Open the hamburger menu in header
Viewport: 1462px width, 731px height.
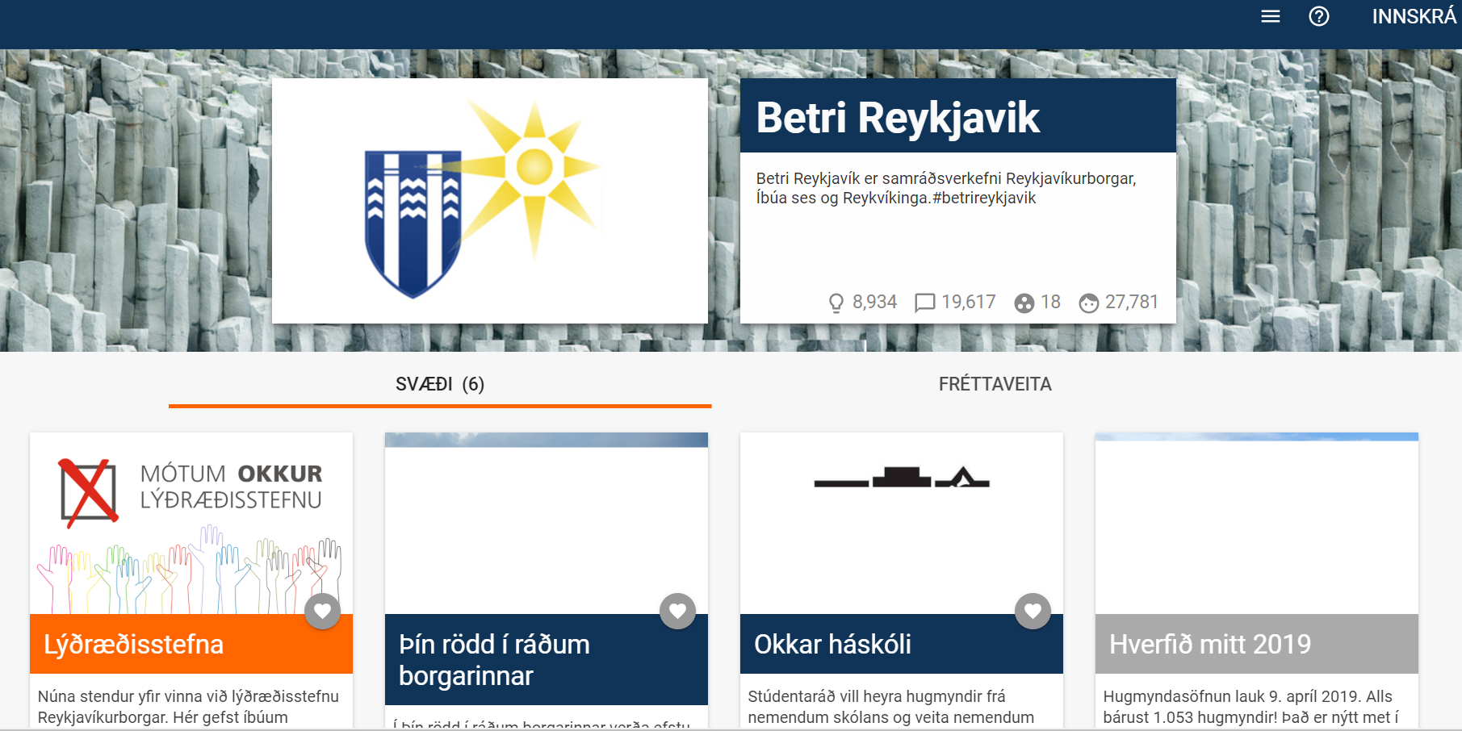[1270, 17]
